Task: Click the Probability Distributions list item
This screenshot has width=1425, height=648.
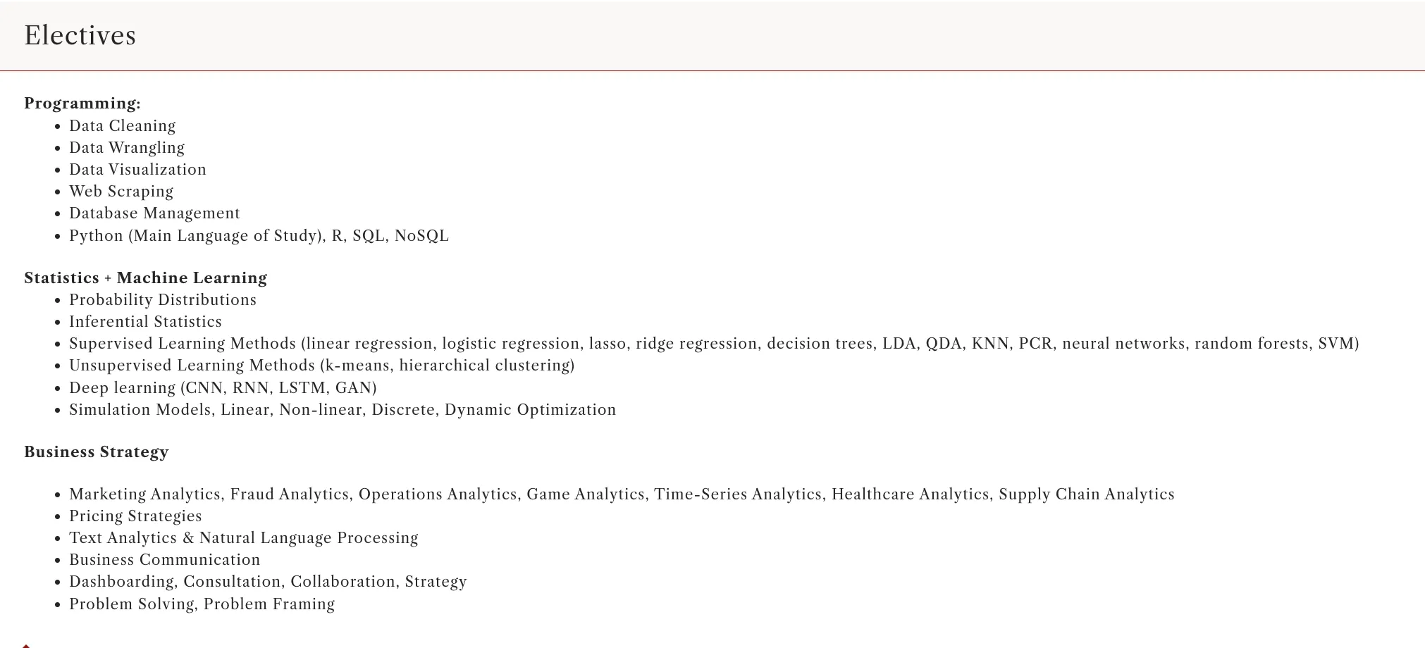Action: pos(163,300)
